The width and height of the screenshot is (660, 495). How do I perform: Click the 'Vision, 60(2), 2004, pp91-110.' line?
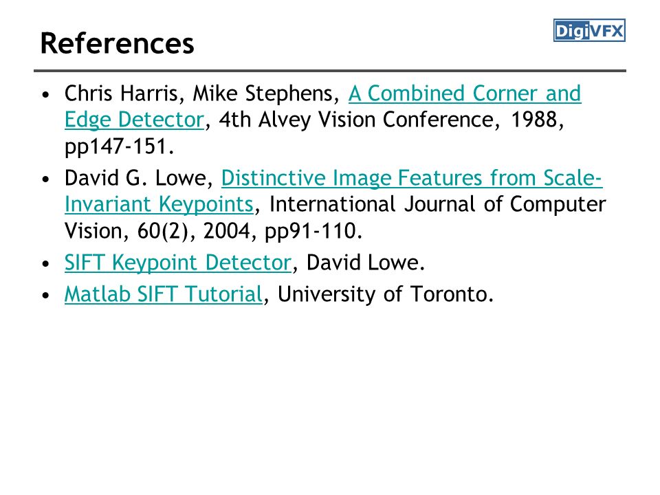point(213,231)
